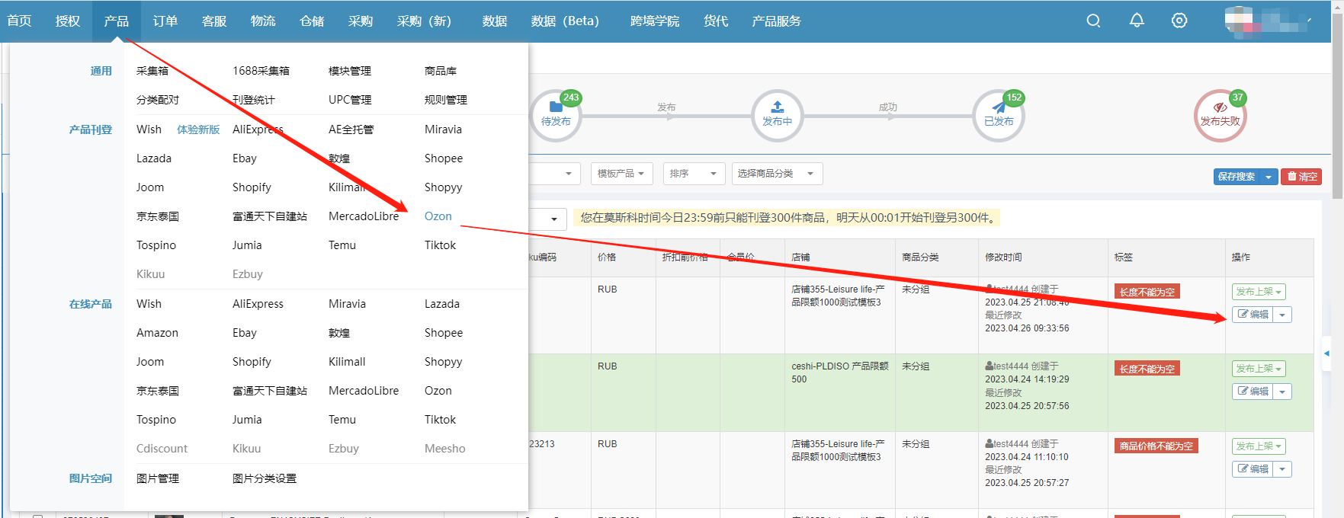
Task: Open the settings gear in top bar
Action: pyautogui.click(x=1179, y=21)
